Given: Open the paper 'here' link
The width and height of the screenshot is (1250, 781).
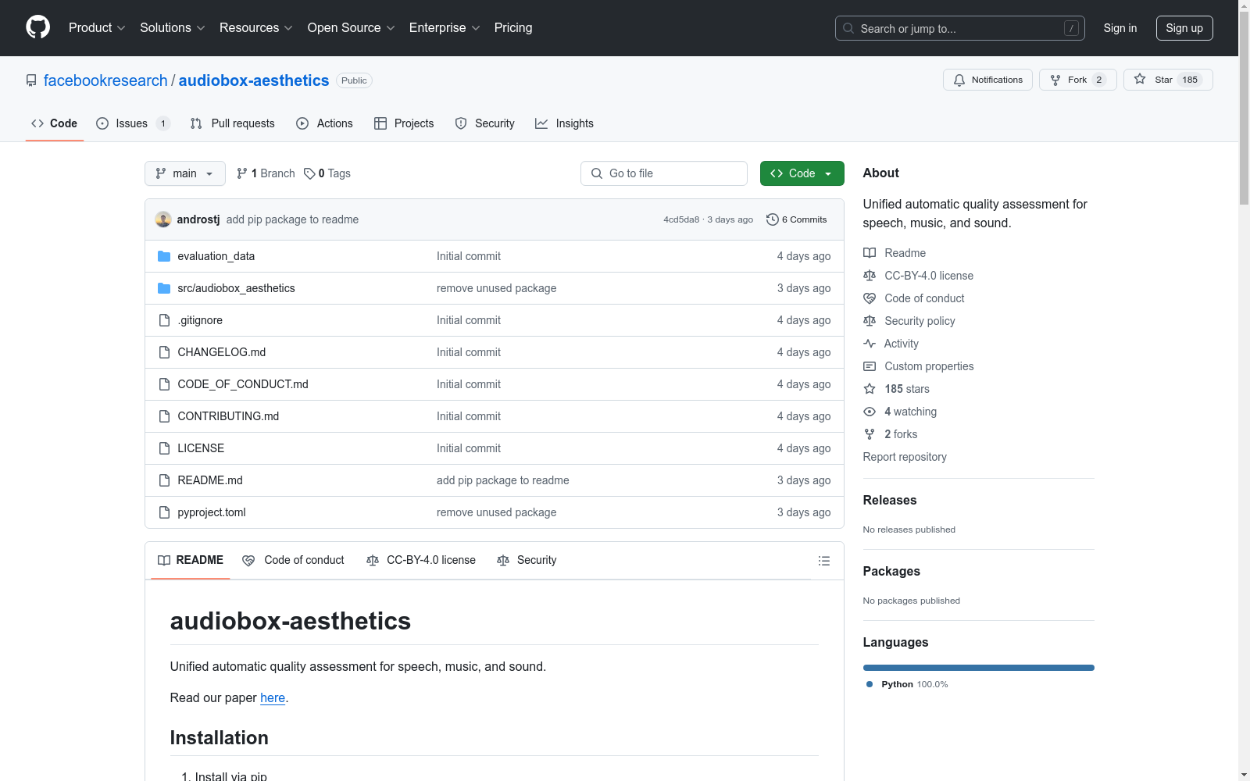Looking at the screenshot, I should tap(273, 697).
